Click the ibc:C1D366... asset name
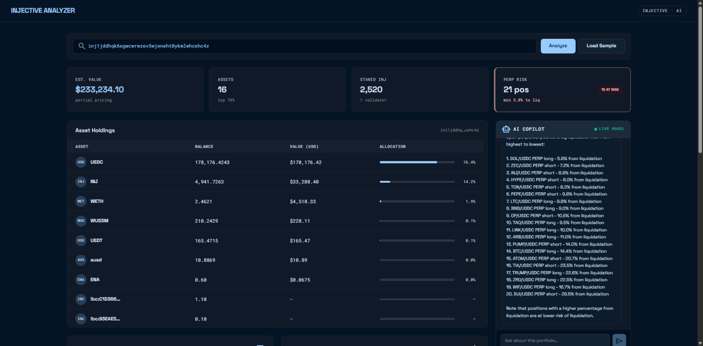The width and height of the screenshot is (703, 346). coord(106,299)
